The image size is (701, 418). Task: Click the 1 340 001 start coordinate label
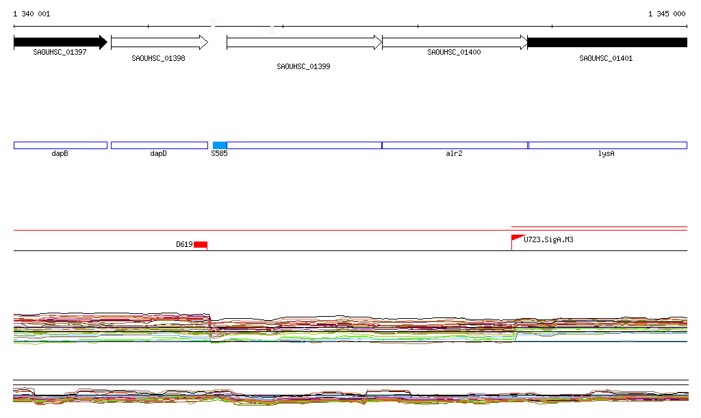pyautogui.click(x=31, y=14)
